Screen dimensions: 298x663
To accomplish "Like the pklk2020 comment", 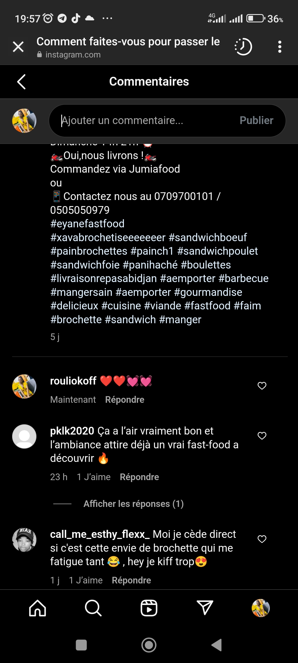I will coord(262,436).
